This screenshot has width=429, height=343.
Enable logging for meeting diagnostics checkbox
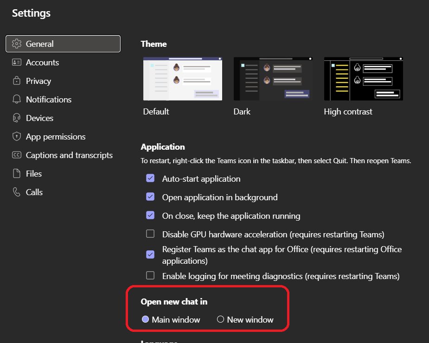(x=150, y=275)
